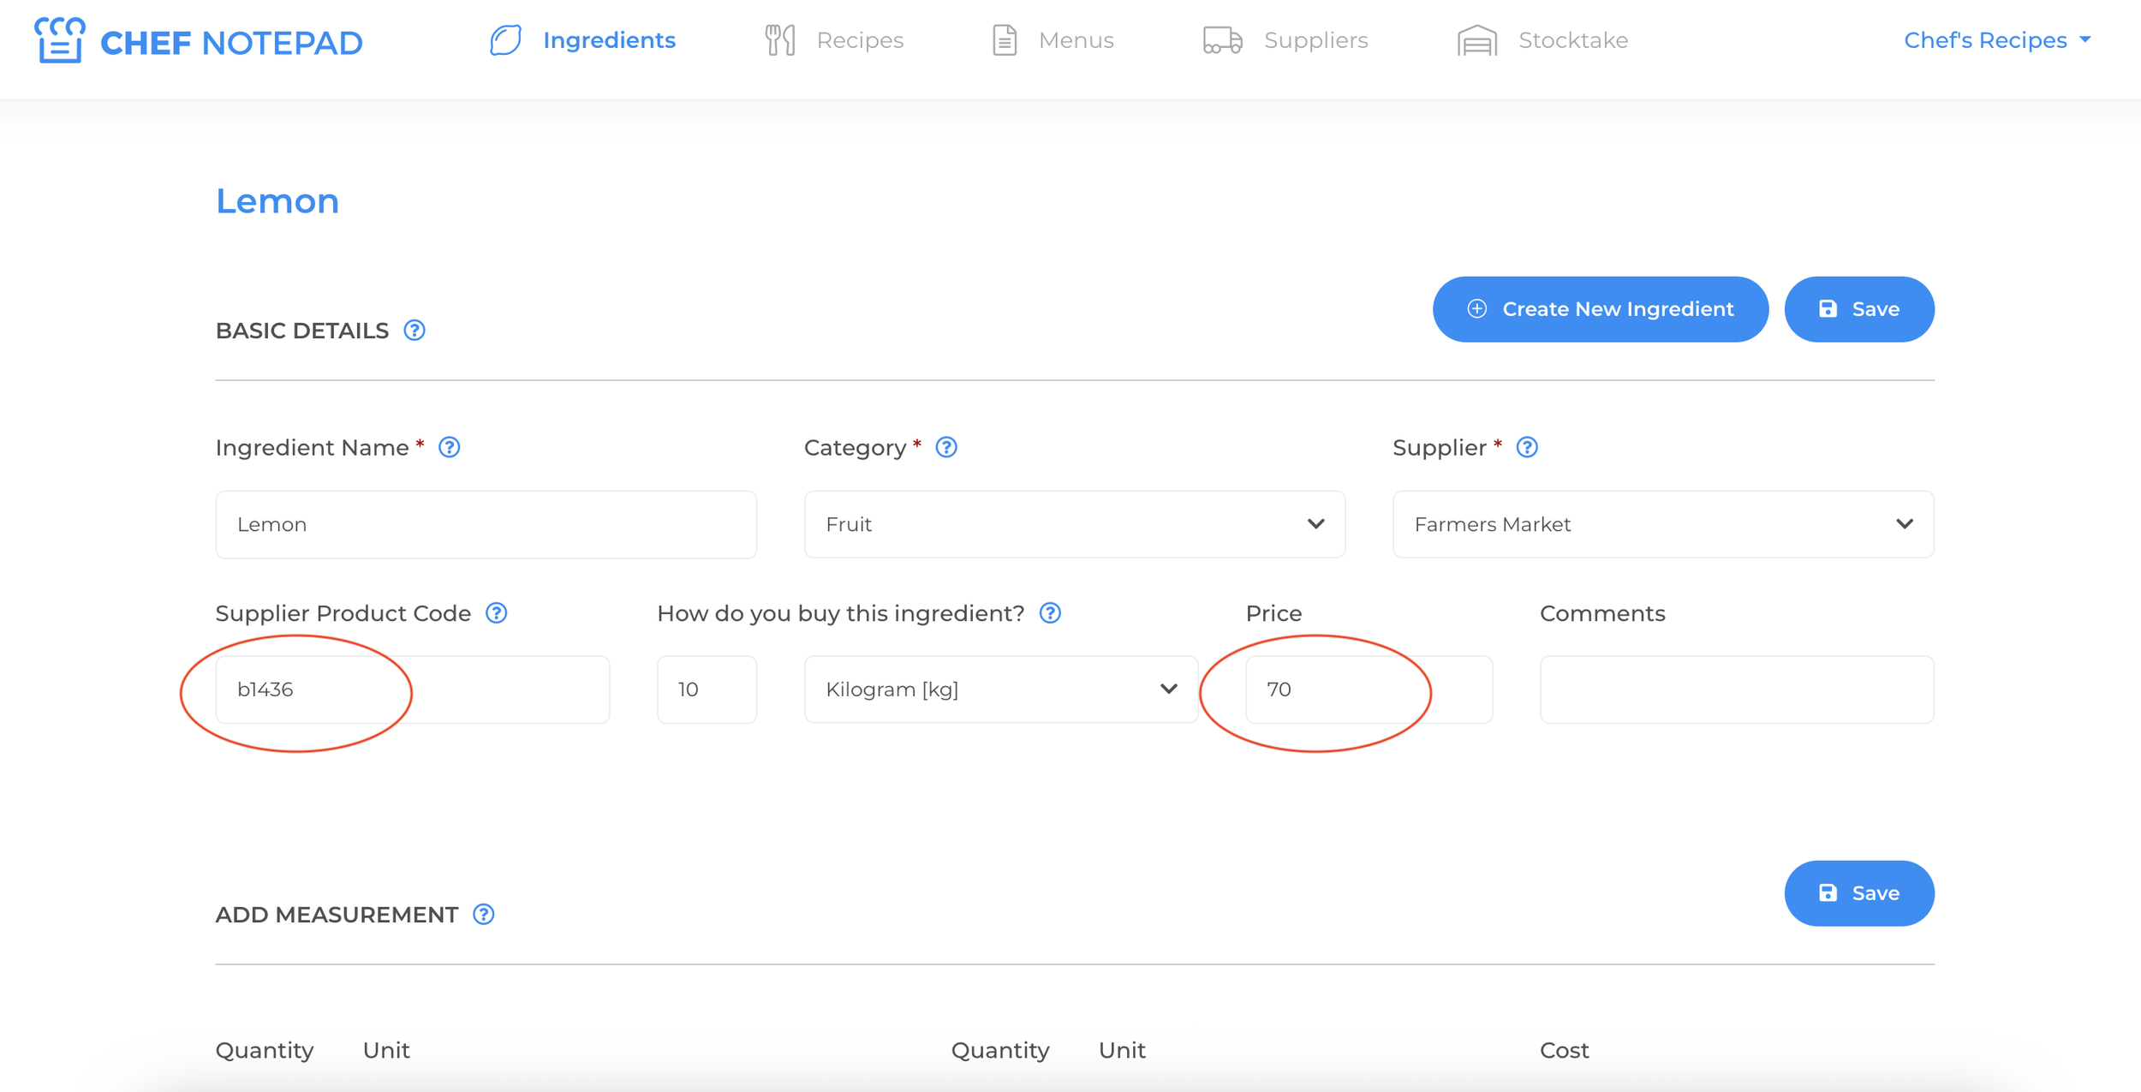Click help icon beside Supplier Product Code
The image size is (2141, 1092).
pyautogui.click(x=497, y=613)
